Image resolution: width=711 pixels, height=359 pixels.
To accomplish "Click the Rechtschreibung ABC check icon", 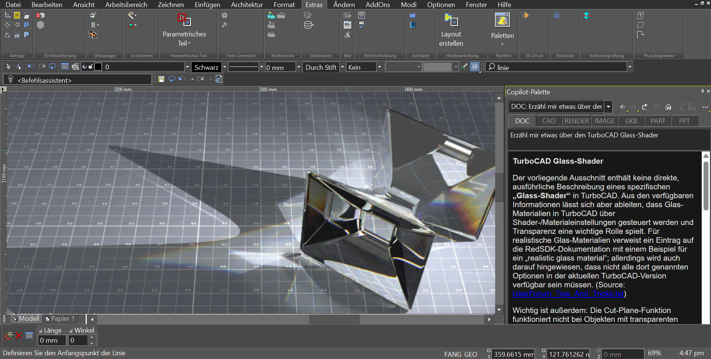I will click(x=362, y=25).
